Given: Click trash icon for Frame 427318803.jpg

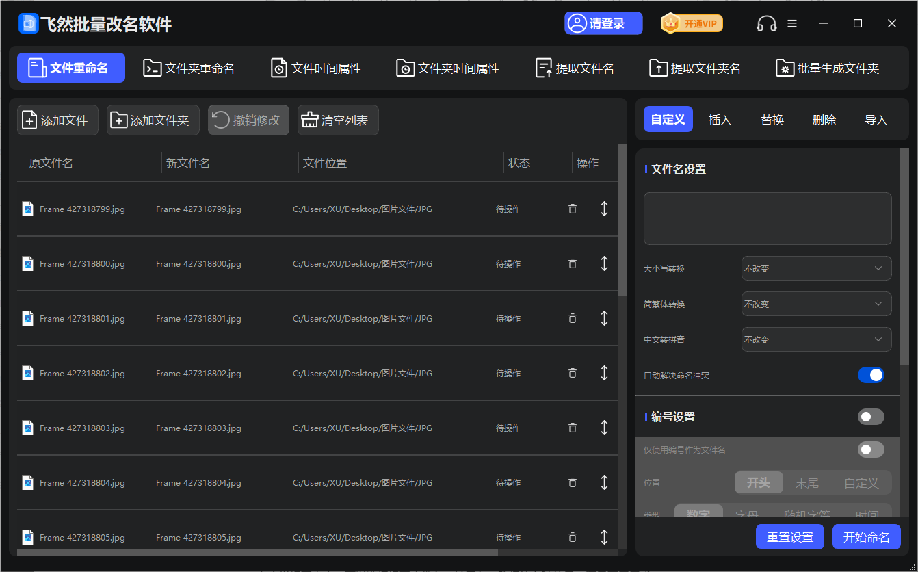Looking at the screenshot, I should pyautogui.click(x=573, y=428).
